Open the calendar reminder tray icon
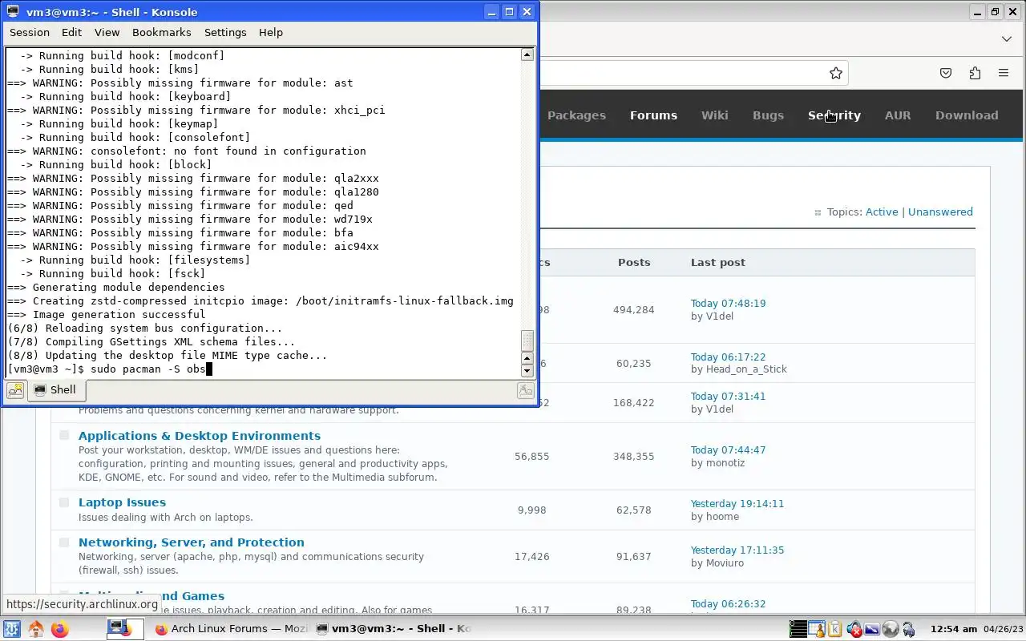The height and width of the screenshot is (641, 1026). [x=816, y=629]
